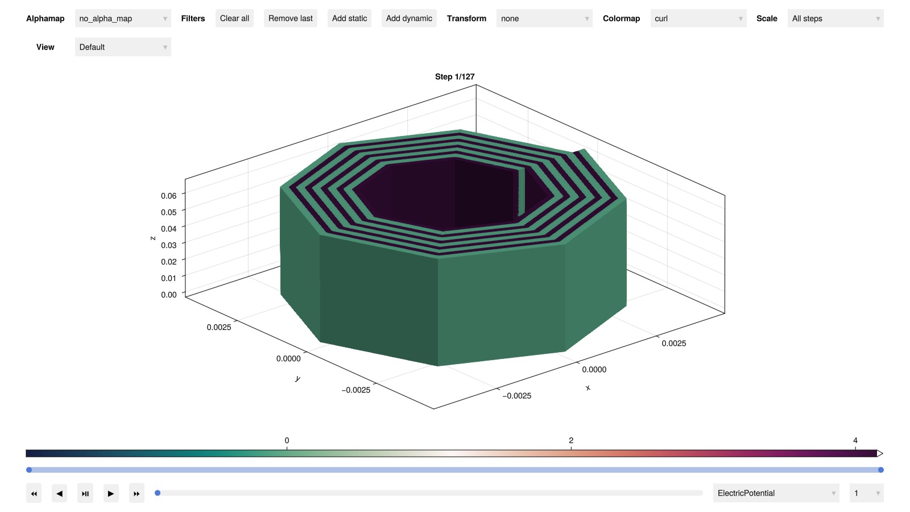Viewport: 910px width, 512px height.
Task: Play the animation forward
Action: click(111, 493)
